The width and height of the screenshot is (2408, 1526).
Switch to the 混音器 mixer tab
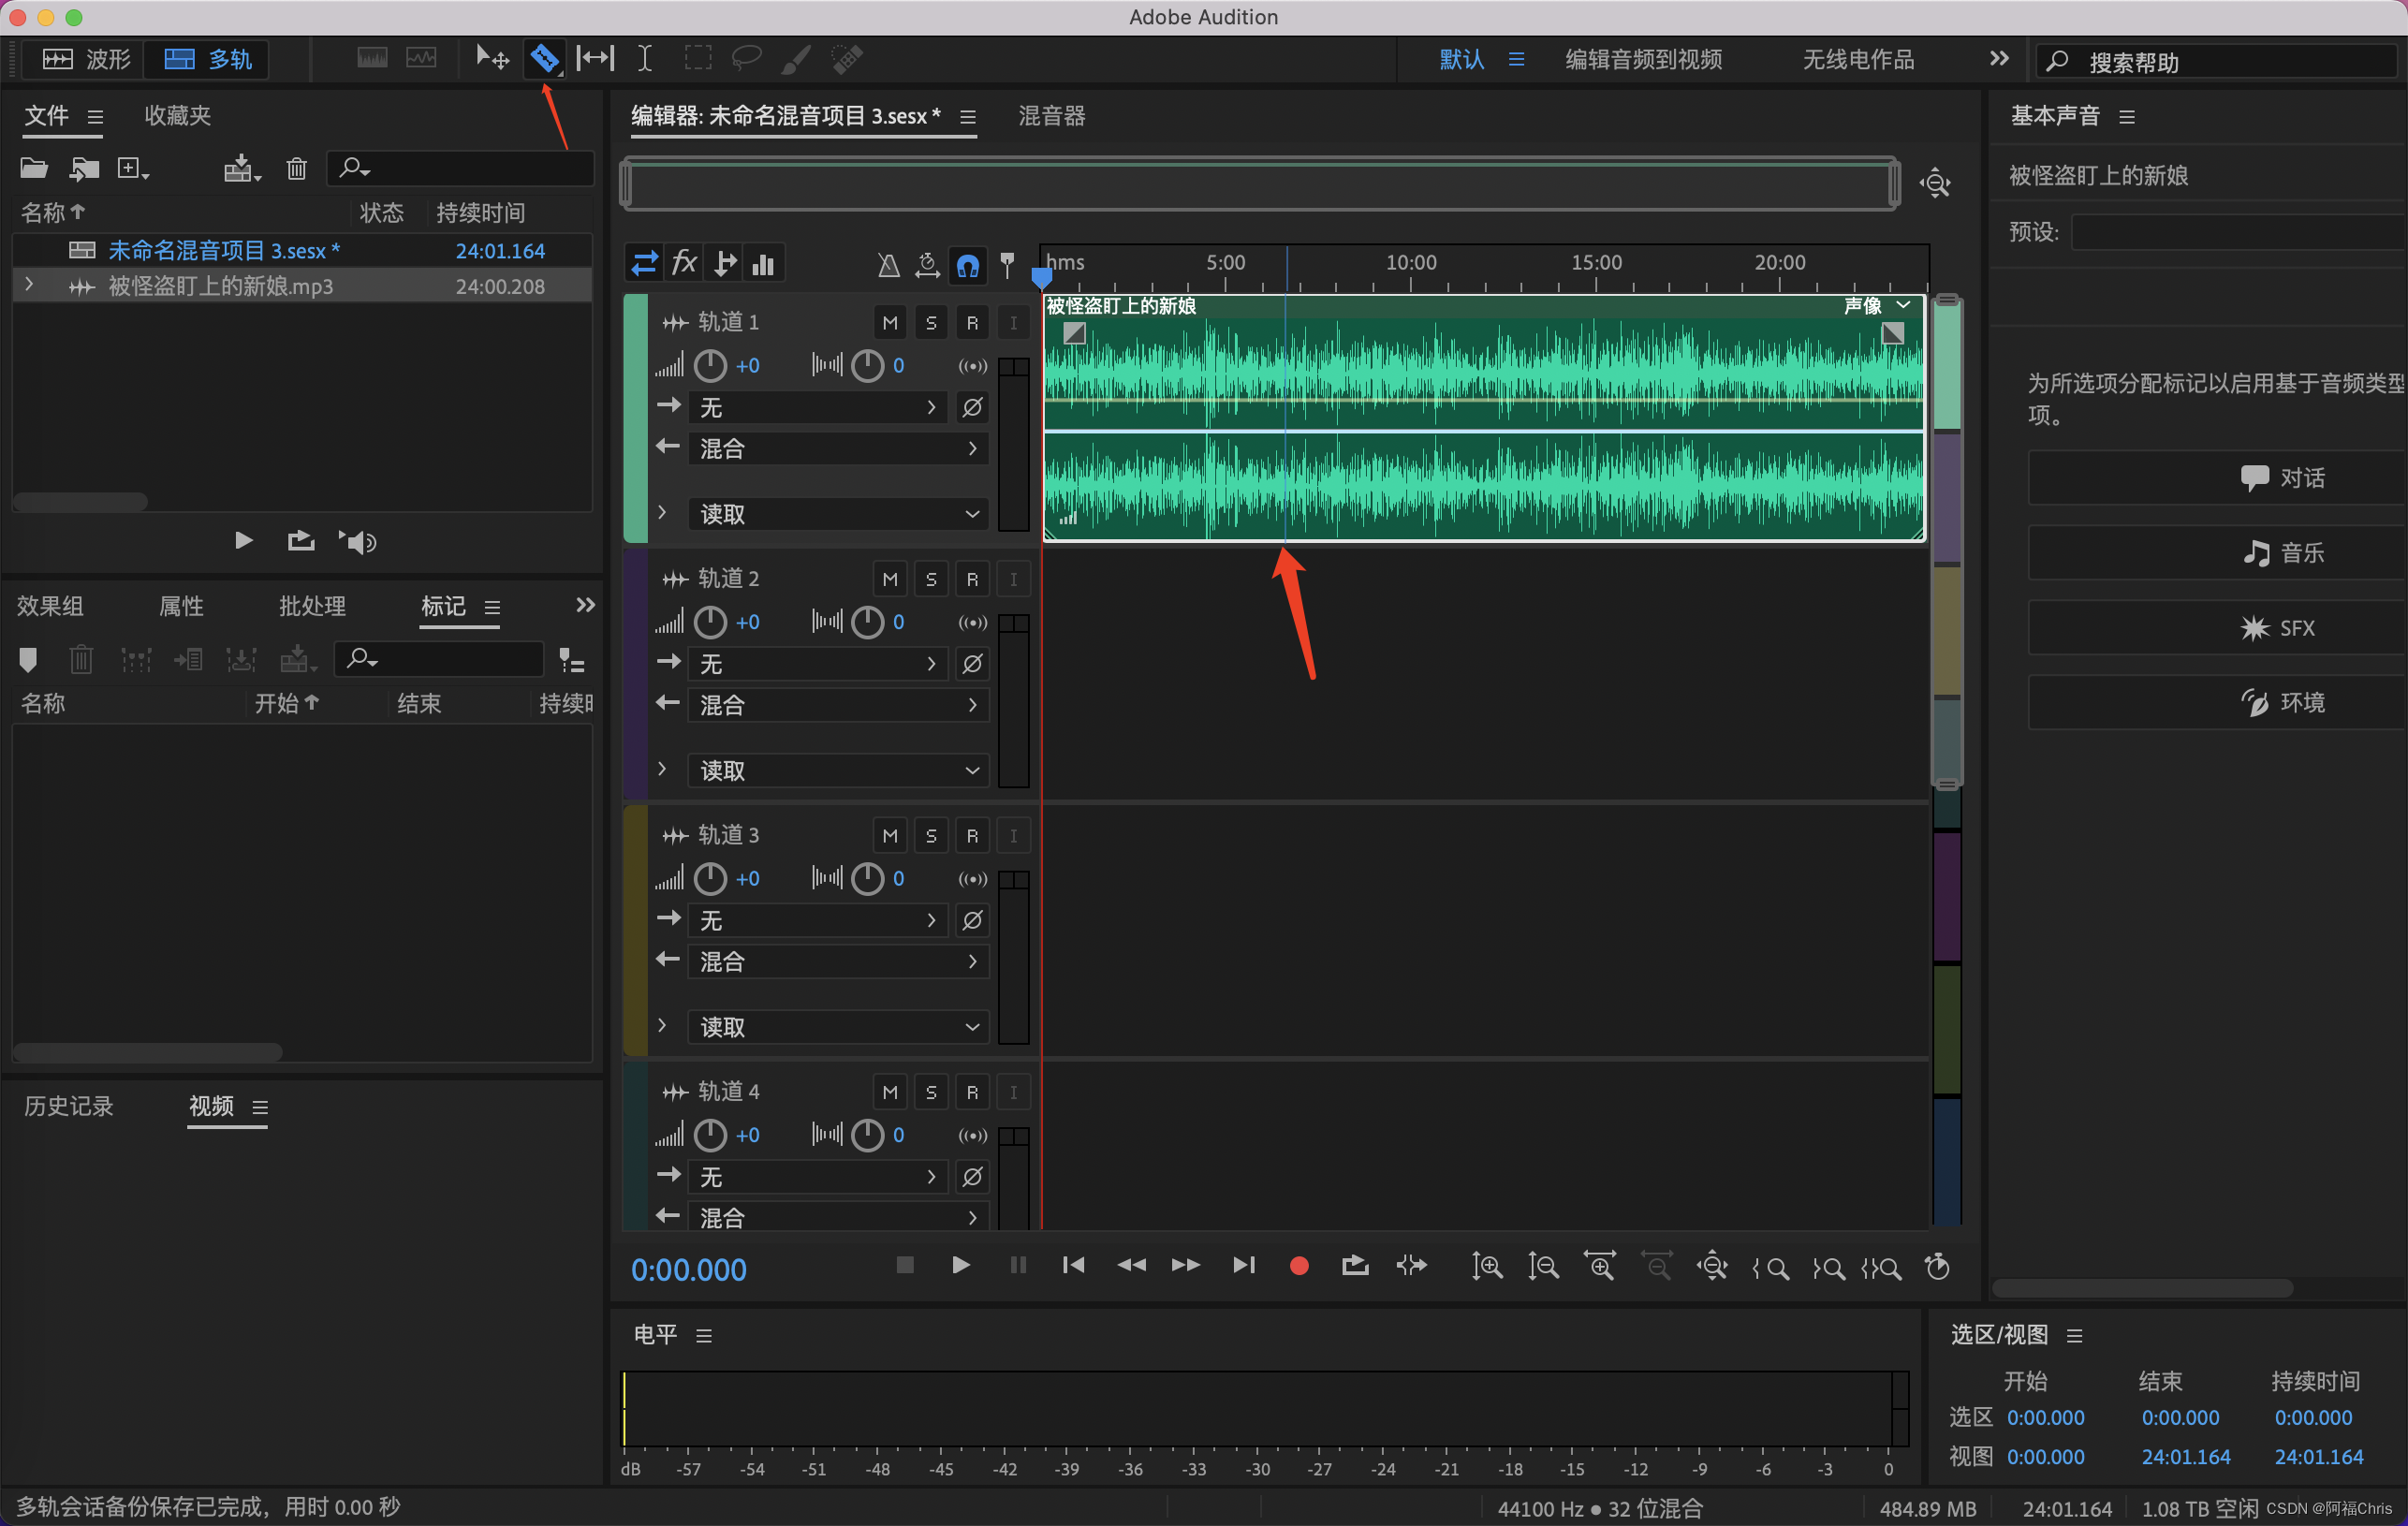point(1051,116)
